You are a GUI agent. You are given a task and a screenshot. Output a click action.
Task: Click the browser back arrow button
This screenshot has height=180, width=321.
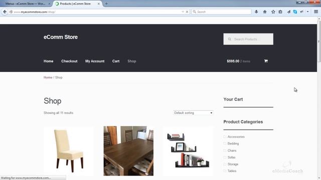(5, 12)
